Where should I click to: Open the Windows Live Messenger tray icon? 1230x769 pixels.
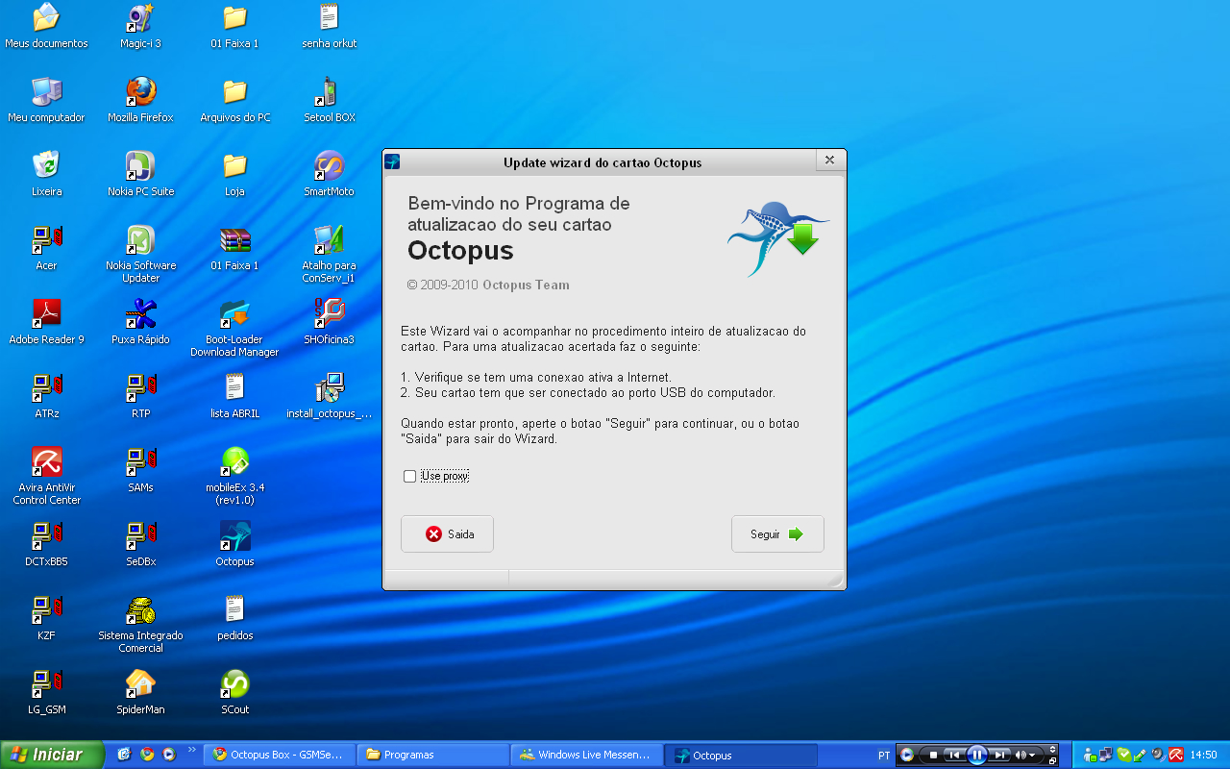tap(1091, 756)
